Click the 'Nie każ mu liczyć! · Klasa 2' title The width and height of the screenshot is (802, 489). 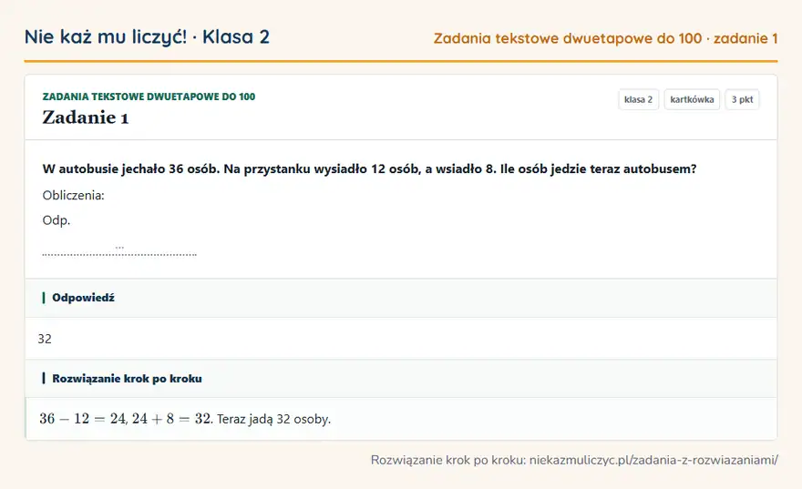click(x=147, y=36)
